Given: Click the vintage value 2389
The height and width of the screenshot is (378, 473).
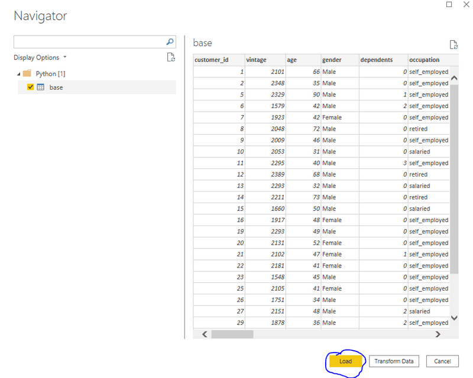Looking at the screenshot, I should coord(277,174).
